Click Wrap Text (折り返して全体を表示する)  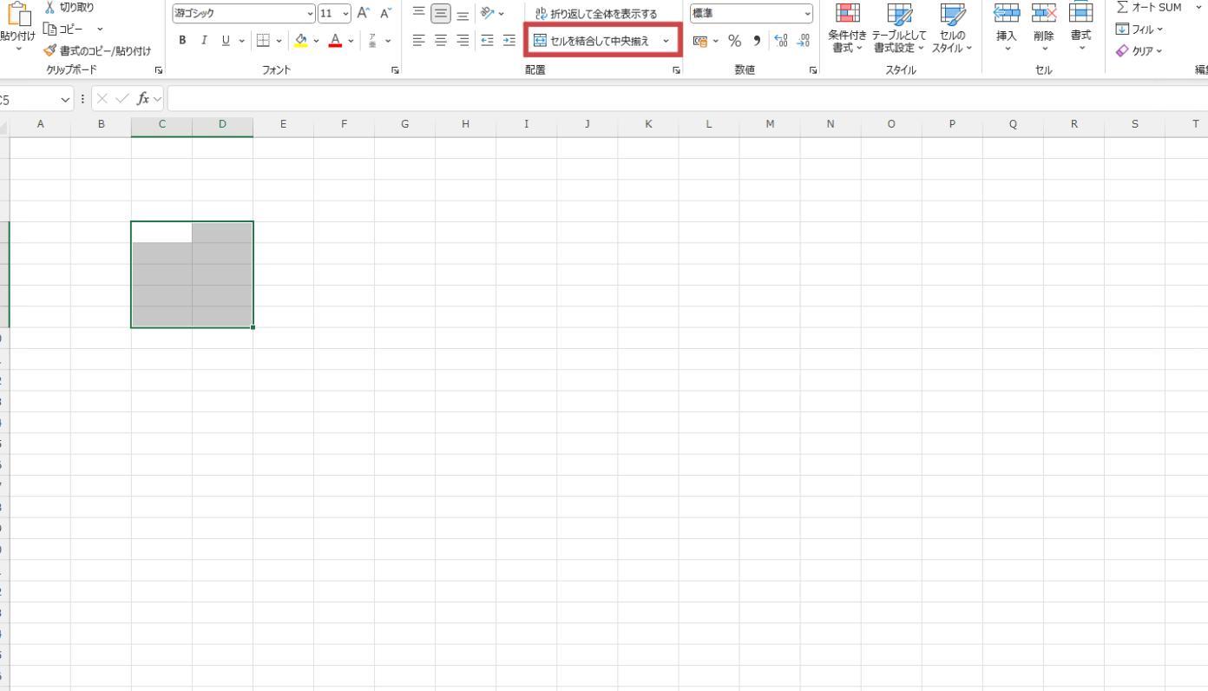pos(596,14)
